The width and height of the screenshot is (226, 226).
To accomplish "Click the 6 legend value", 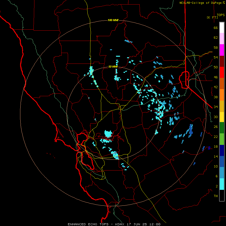I will 217,176.
